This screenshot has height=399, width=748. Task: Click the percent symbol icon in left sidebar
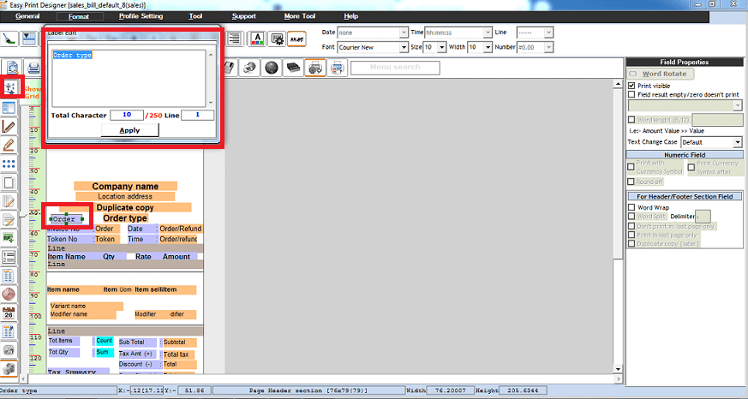click(9, 350)
